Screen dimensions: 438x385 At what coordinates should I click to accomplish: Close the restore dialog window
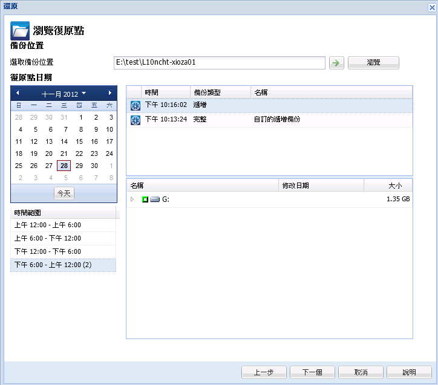click(431, 5)
